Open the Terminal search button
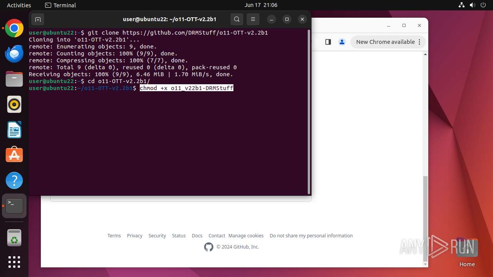 click(x=237, y=19)
